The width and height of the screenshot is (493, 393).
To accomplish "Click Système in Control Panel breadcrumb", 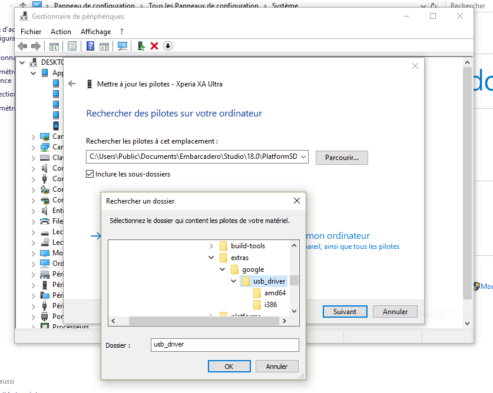I will pyautogui.click(x=285, y=5).
